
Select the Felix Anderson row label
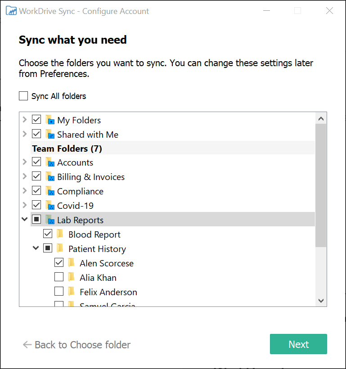pos(108,292)
